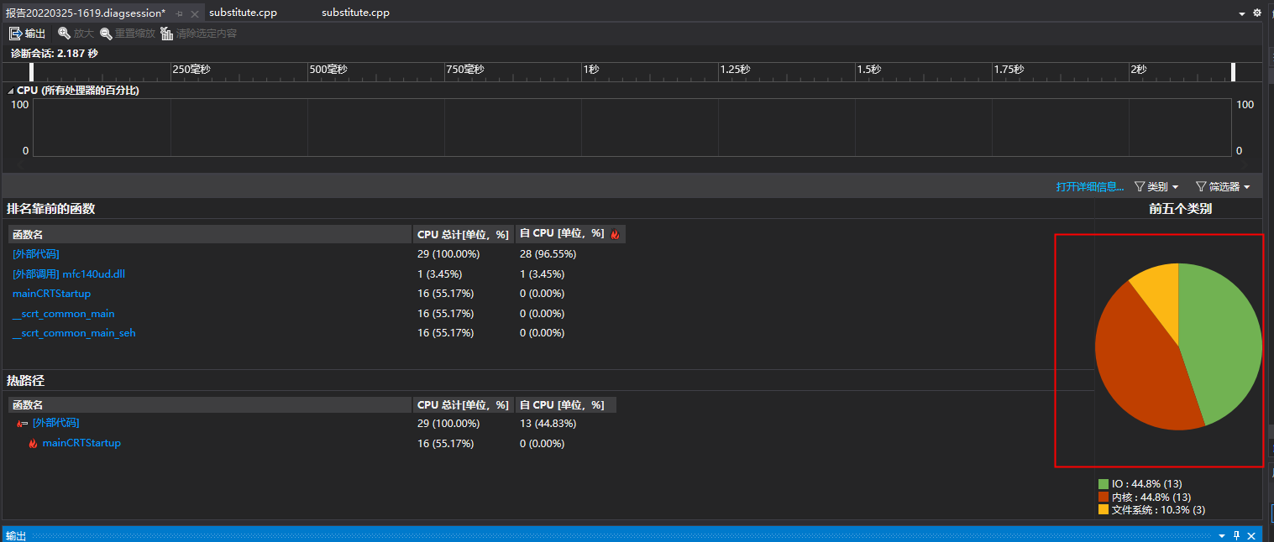This screenshot has width=1274, height=542.
Task: Click the 内核 : 44.8% (13) legend entry
Action: tap(1146, 497)
